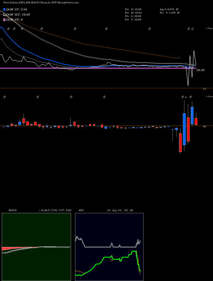Click the '<-Lows' label at right edge
213x281 pixels.
pyautogui.click(x=209, y=96)
